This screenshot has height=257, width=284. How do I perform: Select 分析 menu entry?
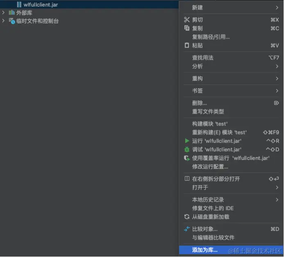tap(231, 66)
